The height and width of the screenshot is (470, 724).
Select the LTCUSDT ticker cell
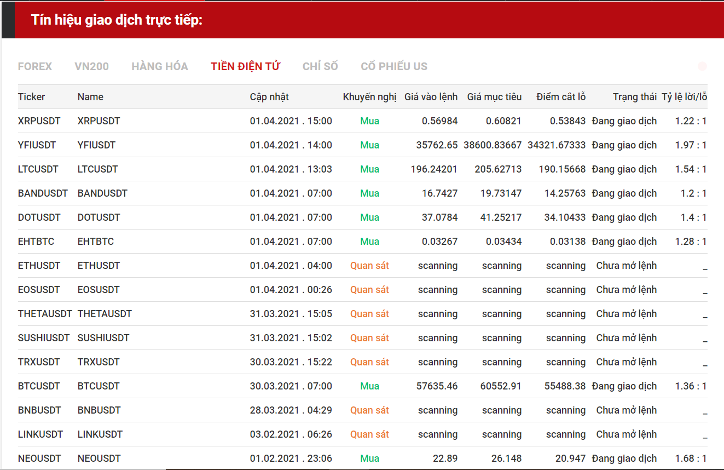coord(38,169)
